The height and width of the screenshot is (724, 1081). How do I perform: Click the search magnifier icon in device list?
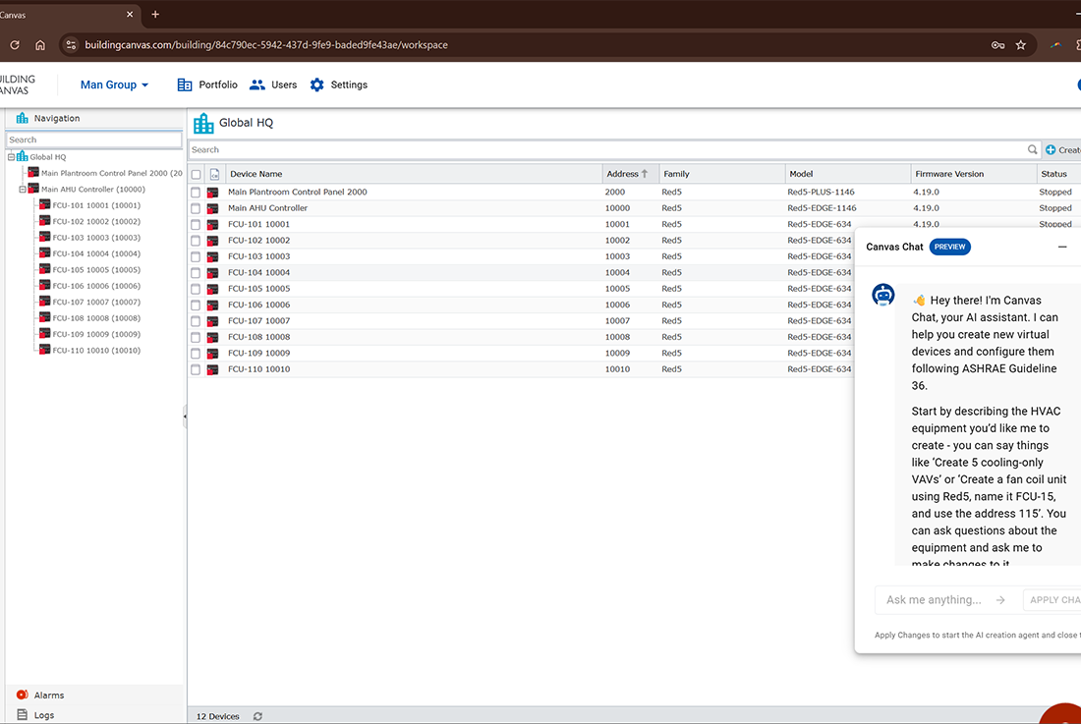coord(1032,150)
